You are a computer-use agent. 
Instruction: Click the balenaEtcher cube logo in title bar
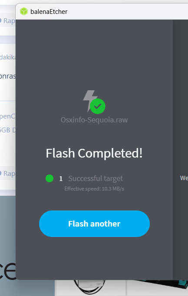point(24,12)
